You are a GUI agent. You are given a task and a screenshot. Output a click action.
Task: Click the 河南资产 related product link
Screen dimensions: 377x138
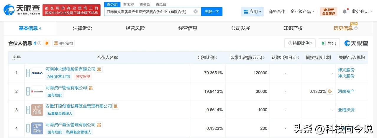pos(346,91)
